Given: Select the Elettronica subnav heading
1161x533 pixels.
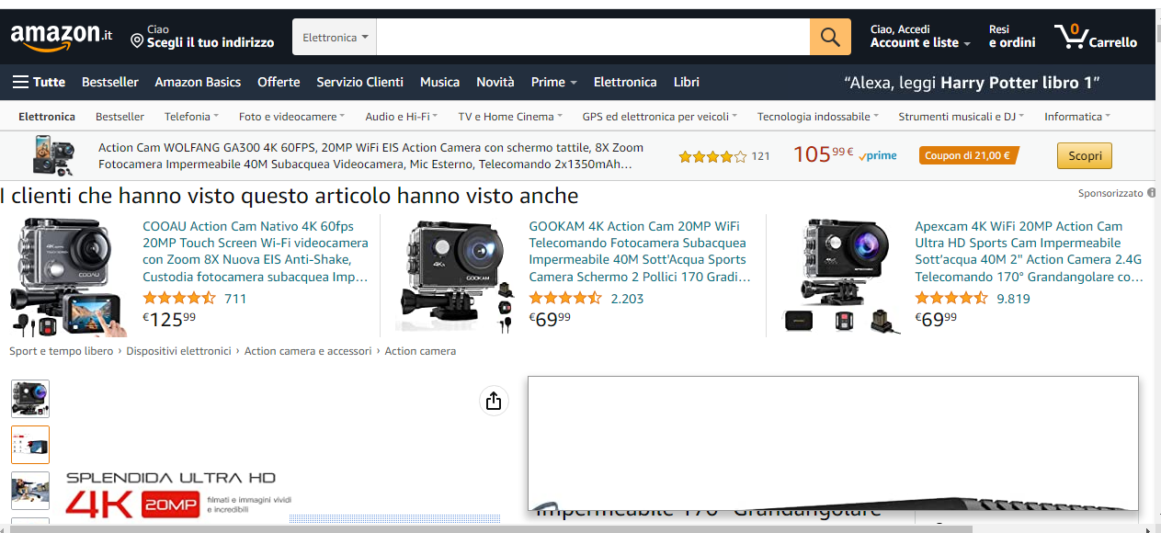Looking at the screenshot, I should [x=47, y=117].
